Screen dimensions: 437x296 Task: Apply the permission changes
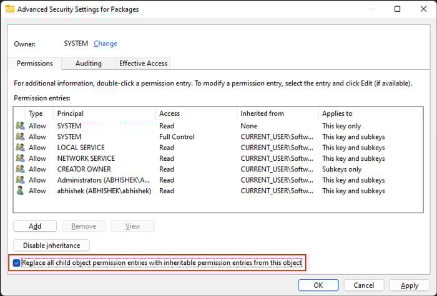[410, 285]
